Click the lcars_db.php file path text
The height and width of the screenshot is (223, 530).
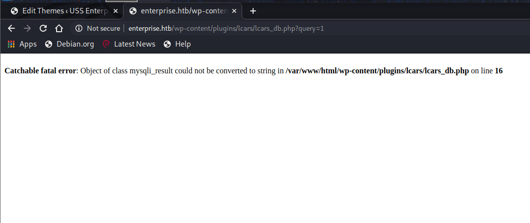click(x=377, y=71)
